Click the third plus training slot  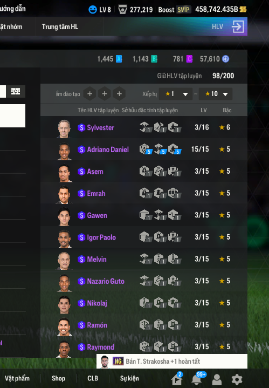(x=119, y=94)
